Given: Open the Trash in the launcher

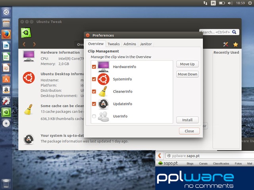Looking at the screenshot, I should [6, 184].
